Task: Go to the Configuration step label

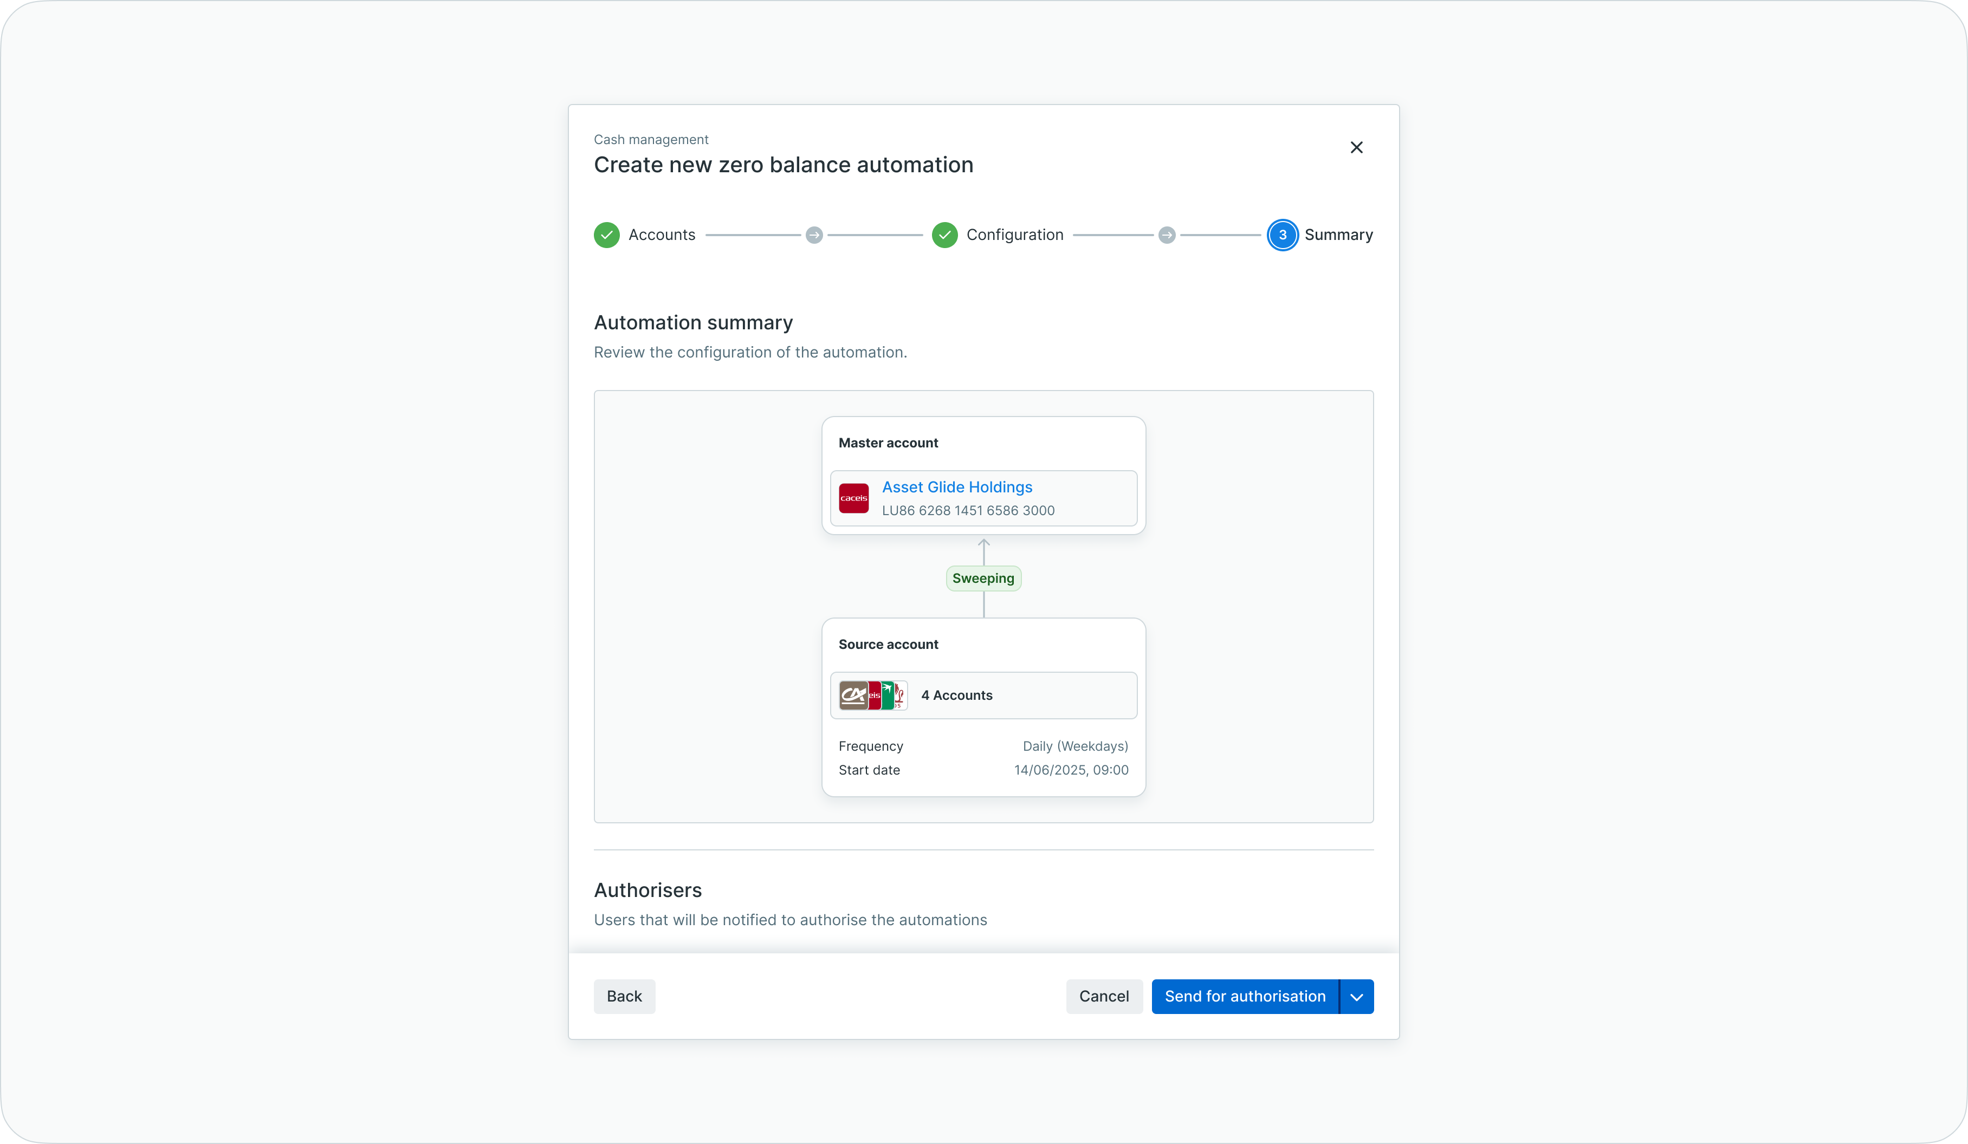Action: tap(1014, 235)
